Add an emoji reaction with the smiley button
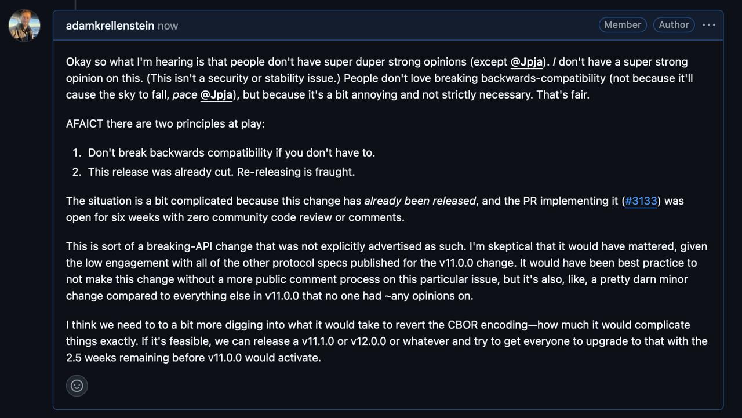This screenshot has width=742, height=418. click(77, 386)
